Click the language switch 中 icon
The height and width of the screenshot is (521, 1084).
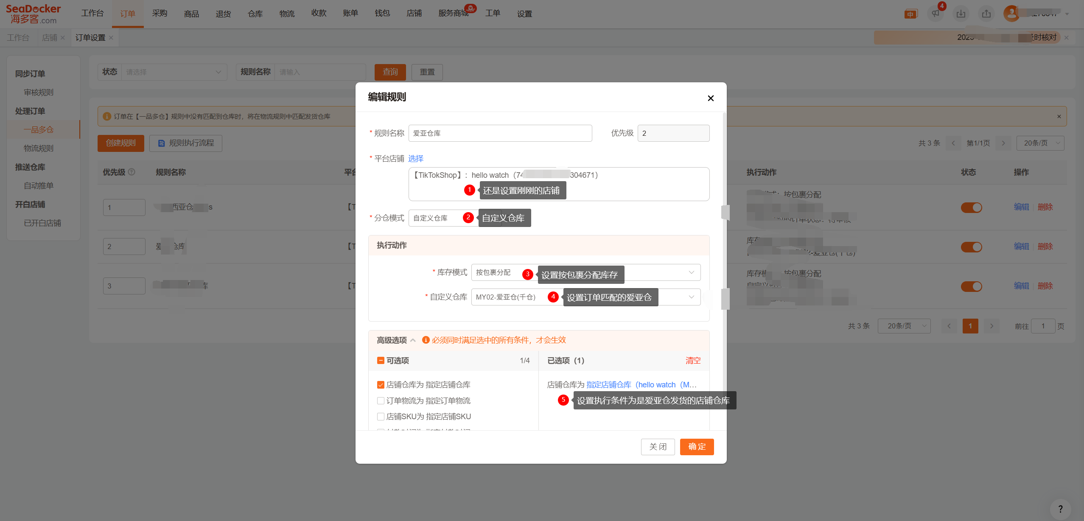(x=910, y=14)
